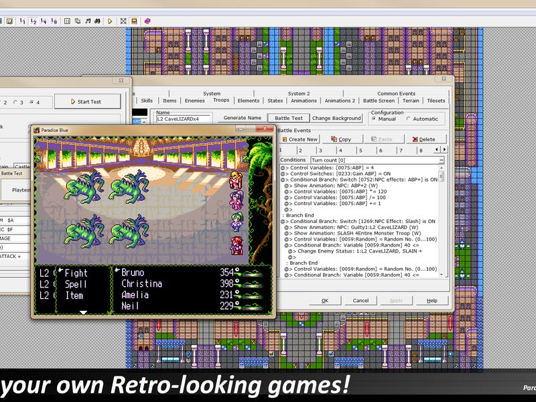
Task: Click the Change Background button
Action: click(x=336, y=118)
